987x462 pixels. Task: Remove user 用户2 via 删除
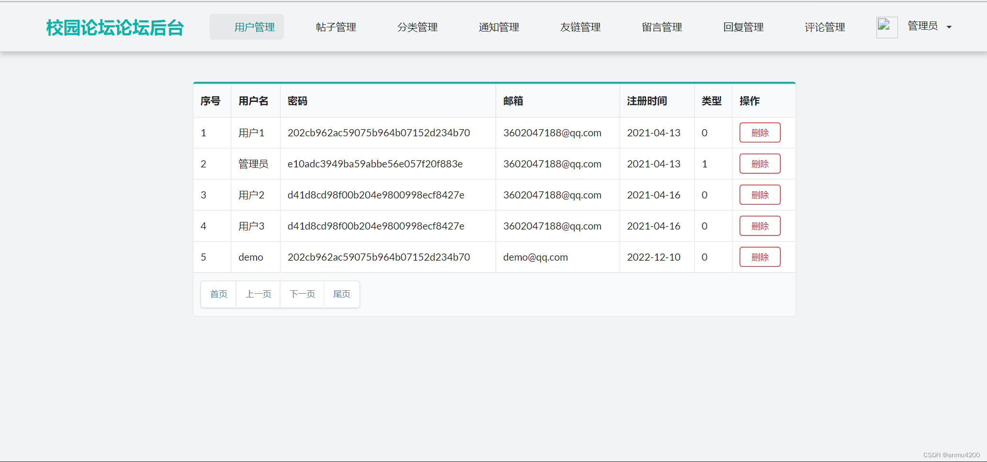(760, 195)
